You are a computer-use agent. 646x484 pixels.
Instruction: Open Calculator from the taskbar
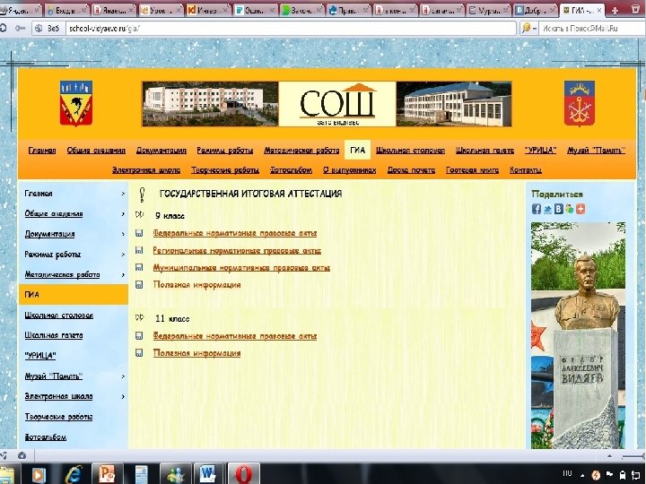coord(142,474)
